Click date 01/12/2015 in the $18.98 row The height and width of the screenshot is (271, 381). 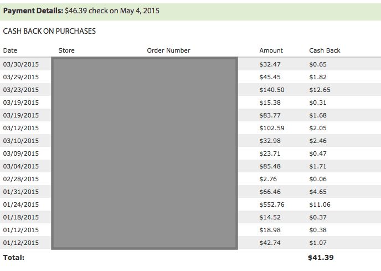click(21, 230)
